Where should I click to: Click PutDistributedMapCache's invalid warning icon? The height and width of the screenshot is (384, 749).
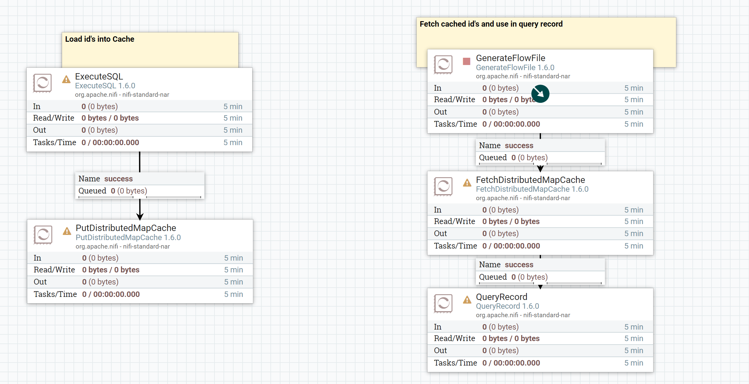67,232
